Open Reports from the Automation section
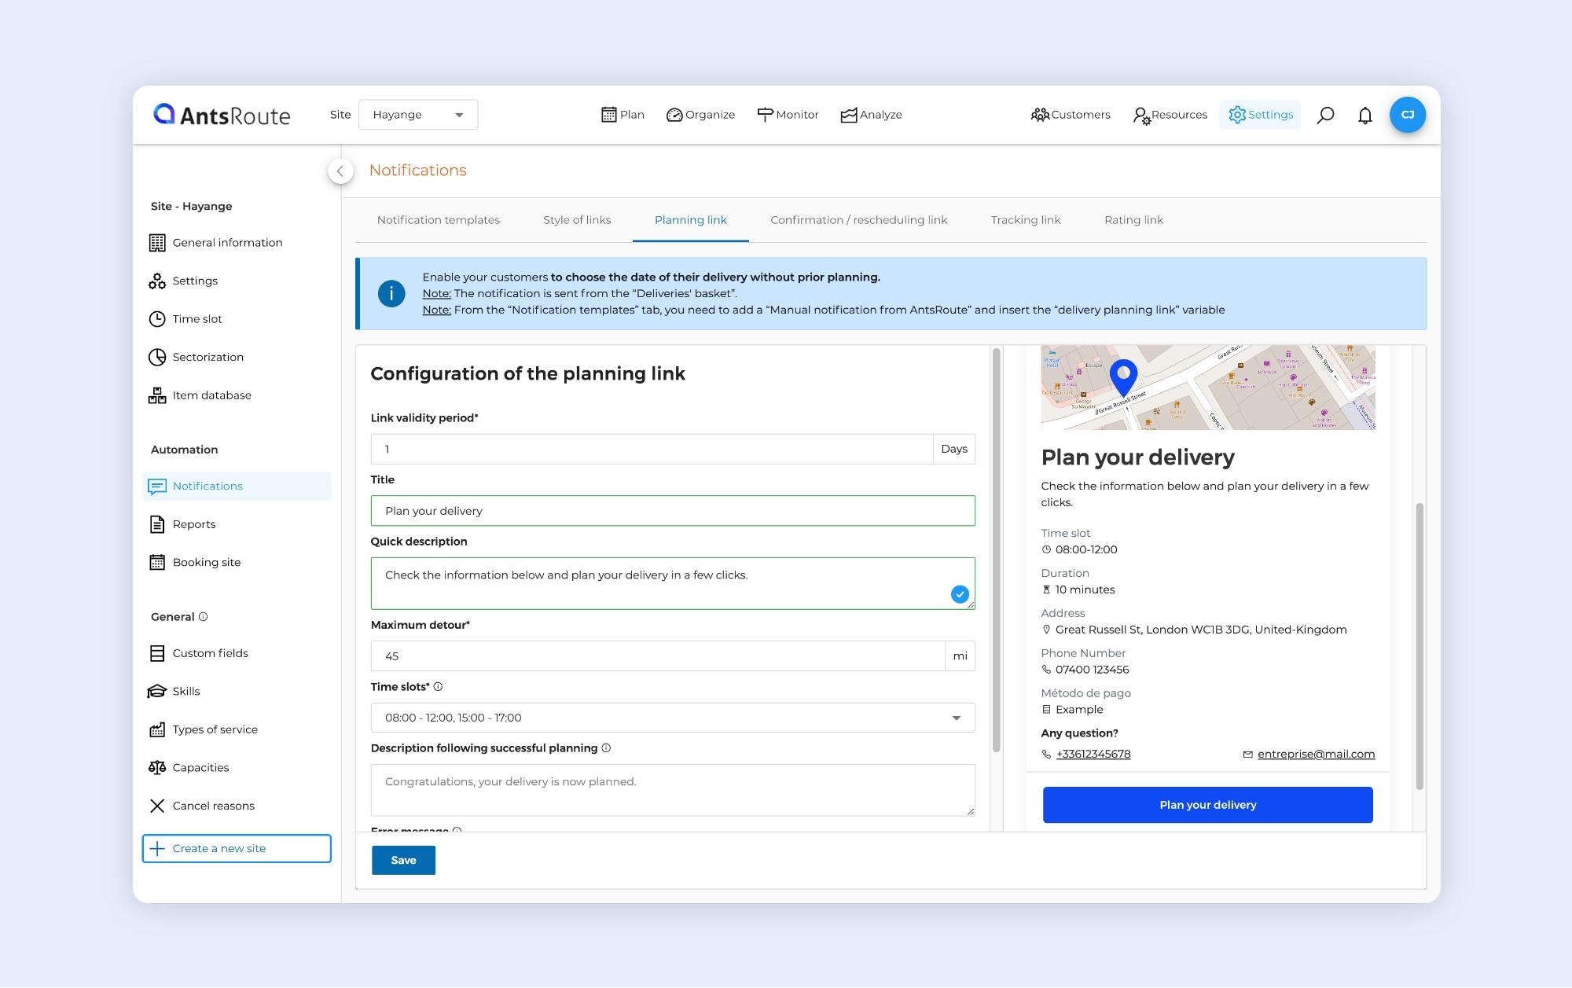The height and width of the screenshot is (988, 1572). click(x=193, y=524)
